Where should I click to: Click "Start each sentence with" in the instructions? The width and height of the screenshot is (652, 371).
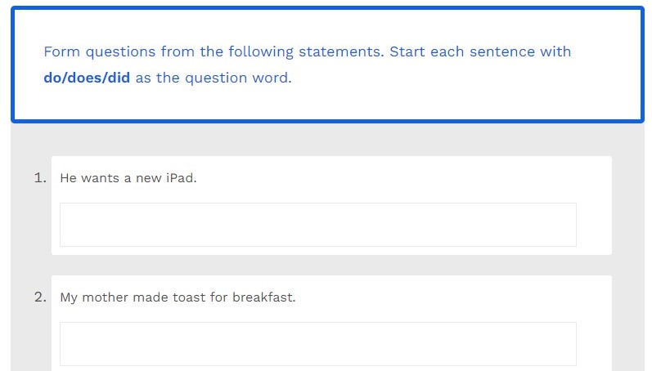[480, 52]
